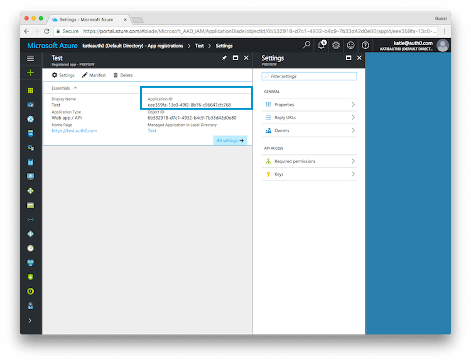Open portal settings gear in top bar
Image resolution: width=471 pixels, height=363 pixels.
click(x=336, y=45)
